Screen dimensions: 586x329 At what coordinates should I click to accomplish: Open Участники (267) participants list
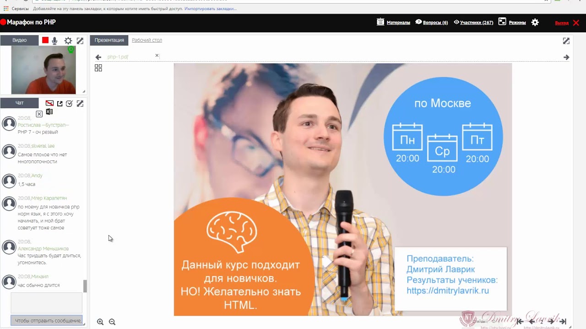477,22
